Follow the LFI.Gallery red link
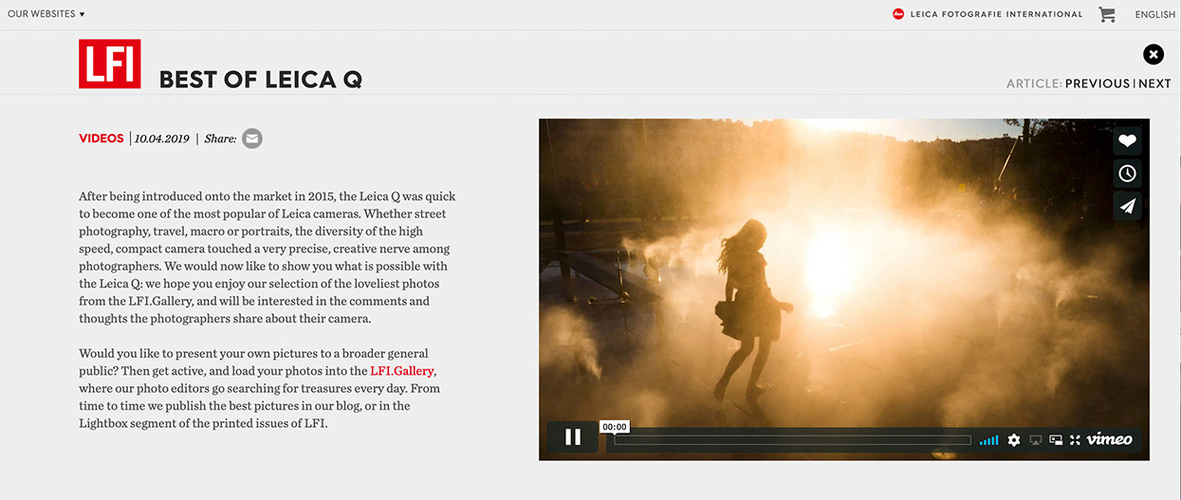Viewport: 1181px width, 500px height. pyautogui.click(x=402, y=371)
